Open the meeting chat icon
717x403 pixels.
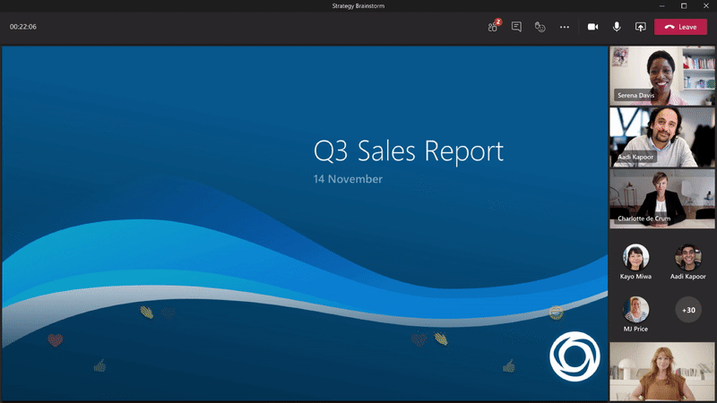click(516, 27)
